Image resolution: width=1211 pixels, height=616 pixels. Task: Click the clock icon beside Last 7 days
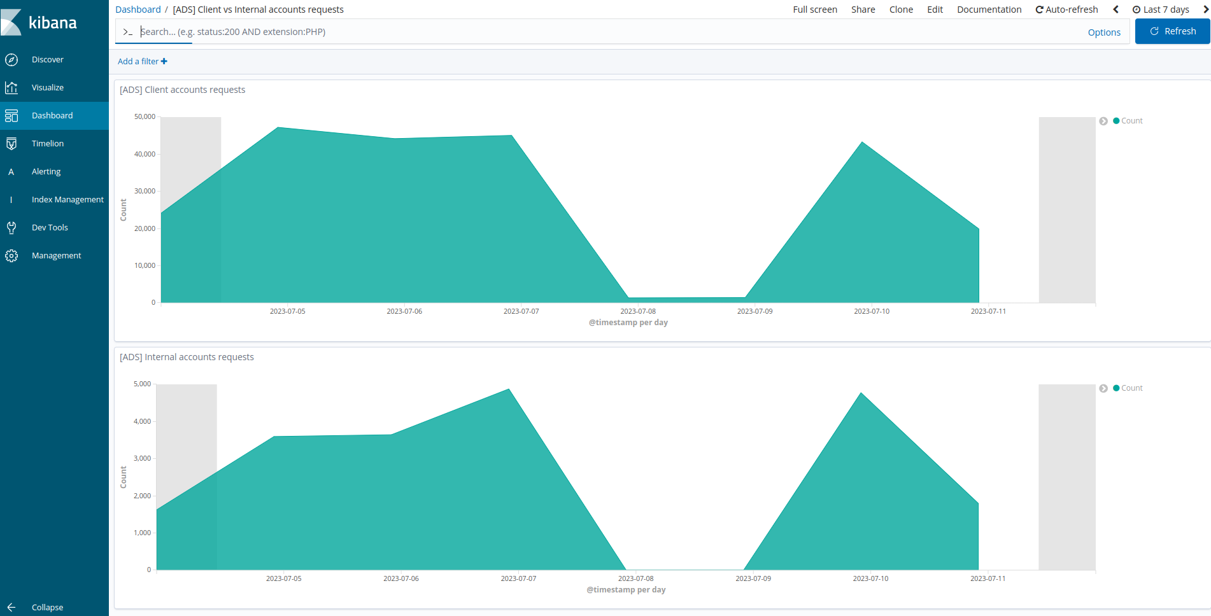coord(1137,10)
